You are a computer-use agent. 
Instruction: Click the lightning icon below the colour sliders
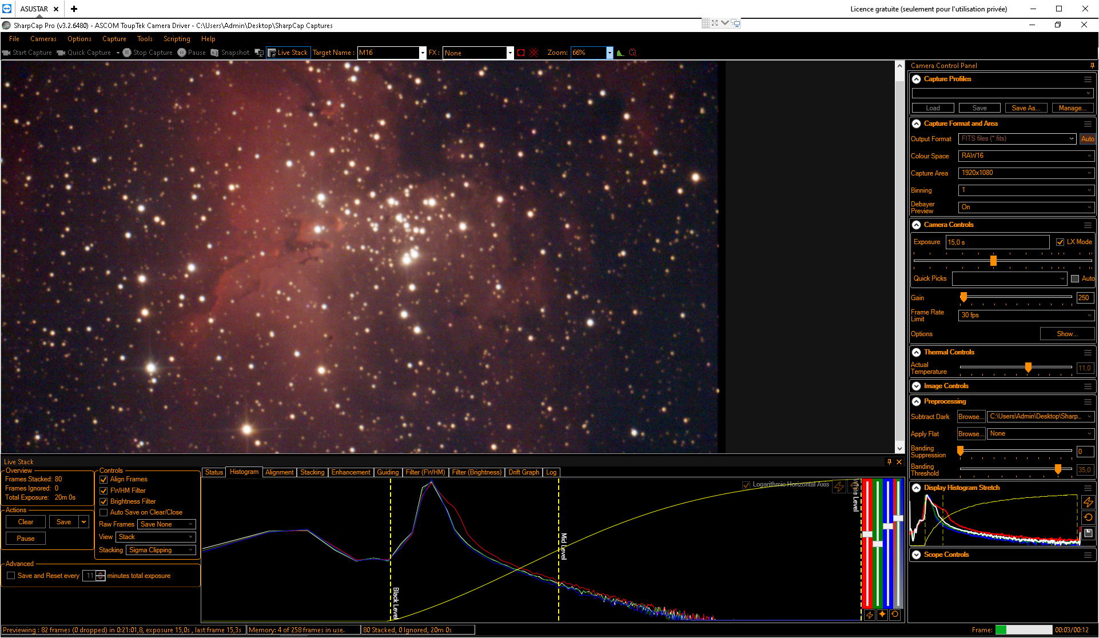pyautogui.click(x=870, y=615)
